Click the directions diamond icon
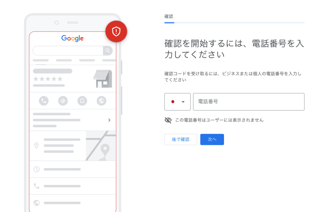331x212 pixels. (x=63, y=101)
